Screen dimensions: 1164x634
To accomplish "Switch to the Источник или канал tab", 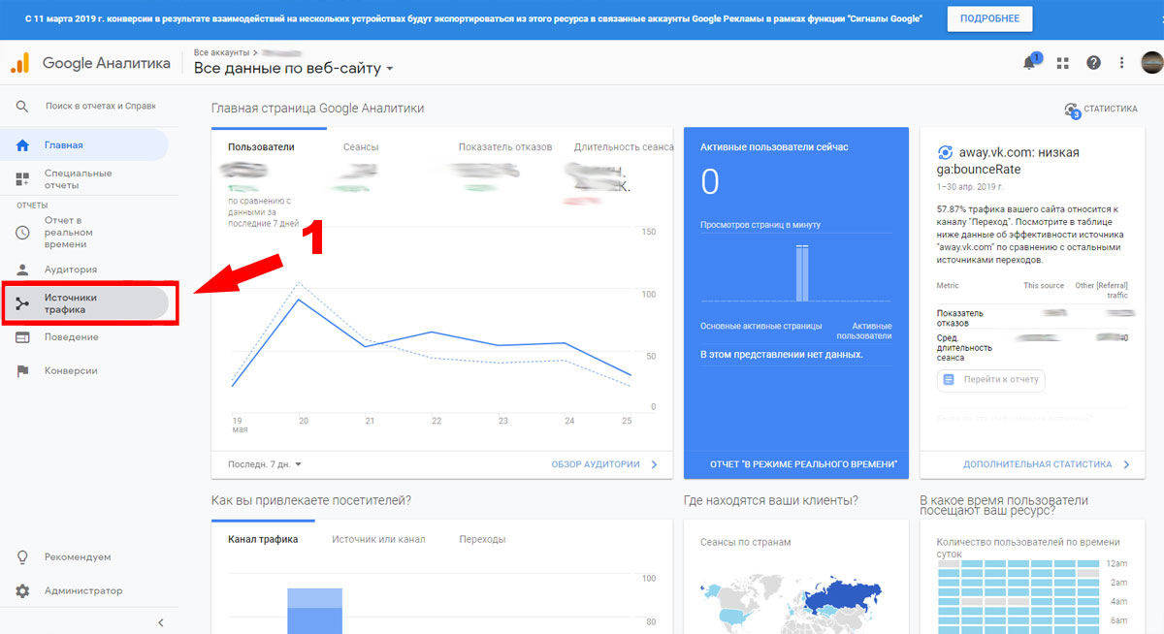I will tap(378, 540).
